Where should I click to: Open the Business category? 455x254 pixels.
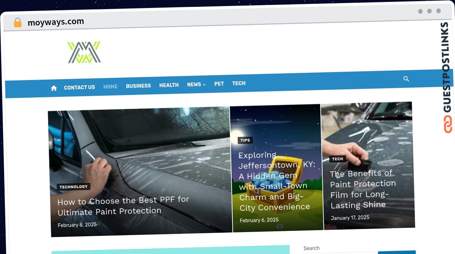pos(138,86)
